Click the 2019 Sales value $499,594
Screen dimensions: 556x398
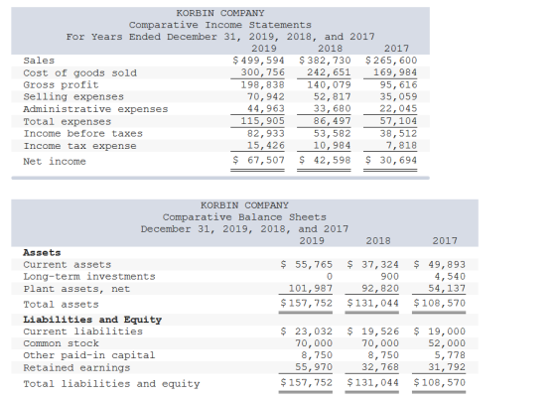click(258, 61)
